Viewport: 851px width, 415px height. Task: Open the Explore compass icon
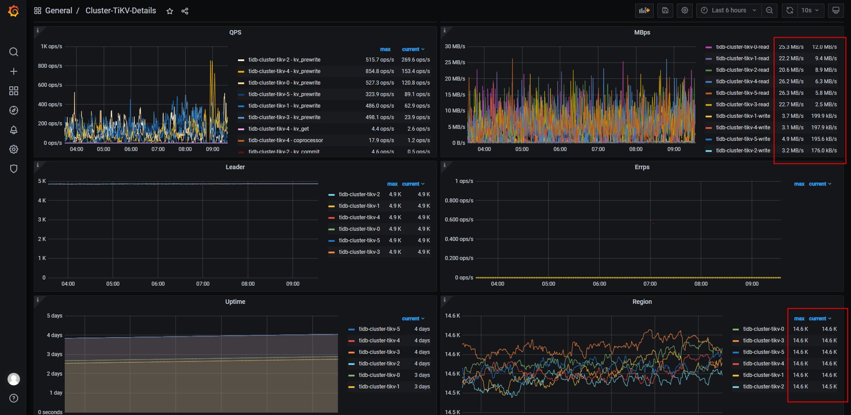[14, 110]
